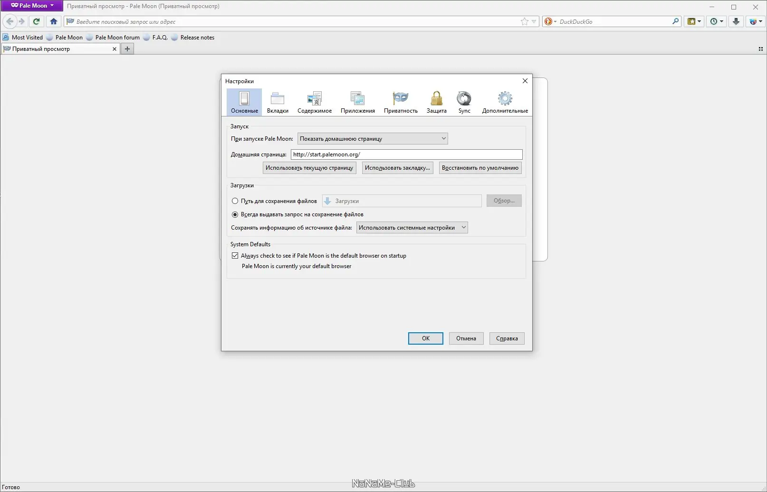Open the Pale Moon forum bookmark
Image resolution: width=767 pixels, height=492 pixels.
113,38
